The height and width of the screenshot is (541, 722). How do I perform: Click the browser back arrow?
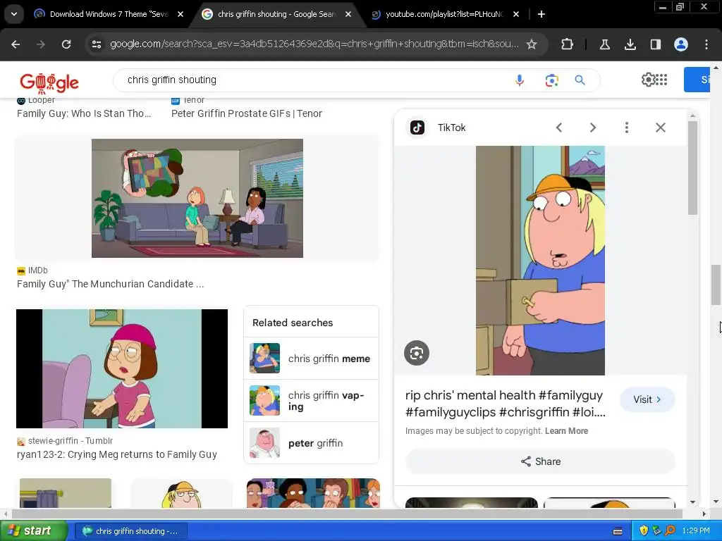coord(16,44)
